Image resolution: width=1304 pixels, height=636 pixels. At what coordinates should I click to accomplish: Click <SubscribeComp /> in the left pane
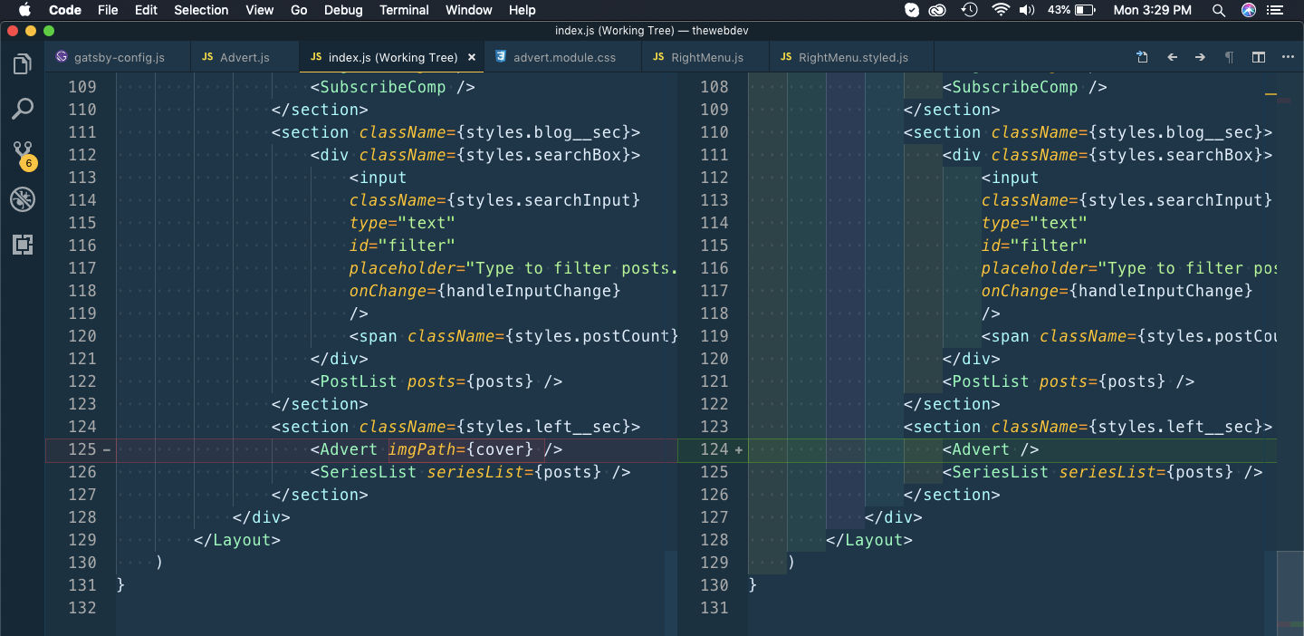pos(393,87)
